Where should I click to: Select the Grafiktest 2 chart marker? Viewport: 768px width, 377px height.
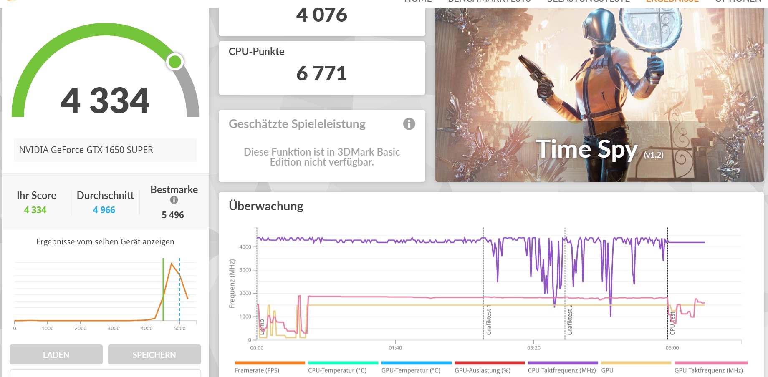(x=570, y=321)
